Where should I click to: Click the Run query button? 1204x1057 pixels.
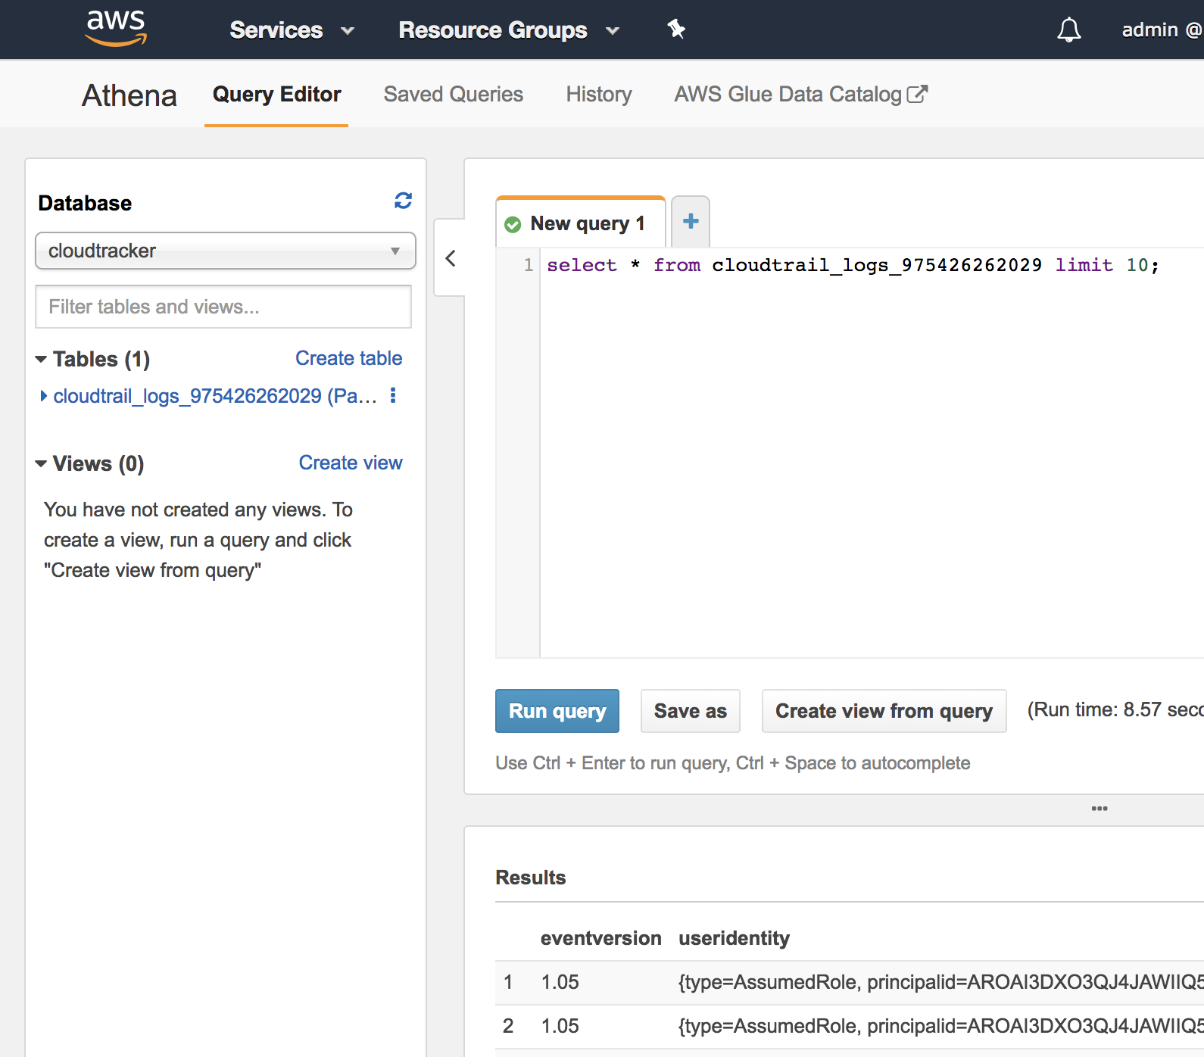point(557,711)
